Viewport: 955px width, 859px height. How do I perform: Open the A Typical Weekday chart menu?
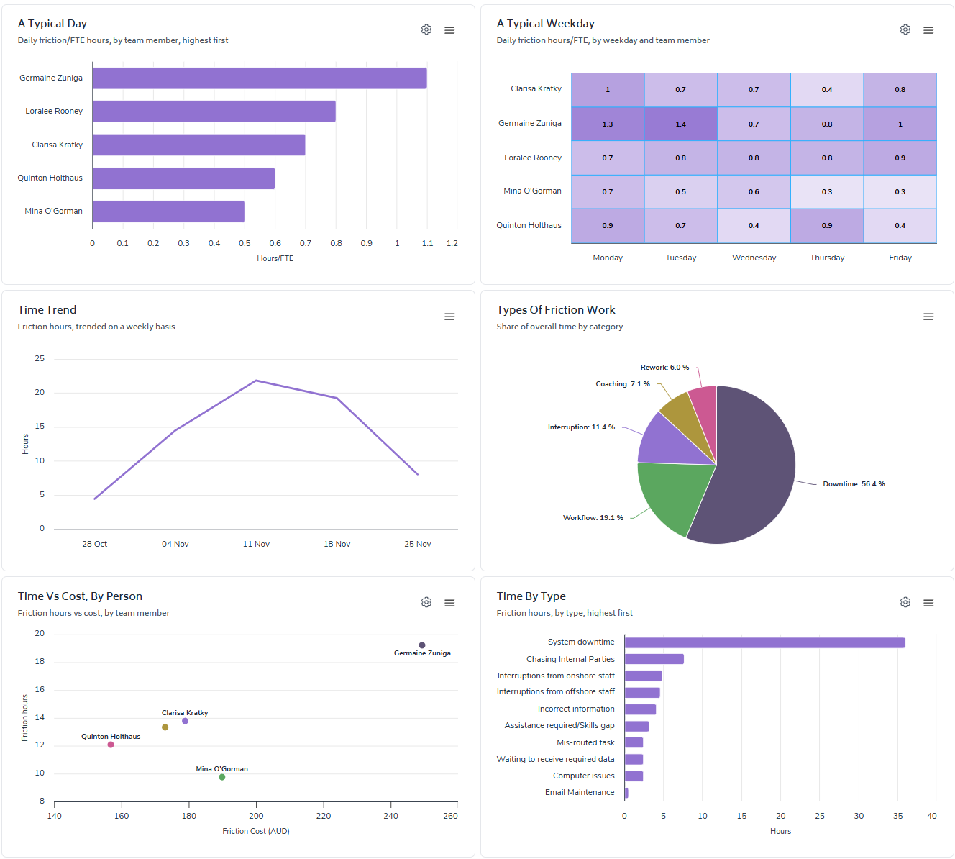pos(928,30)
